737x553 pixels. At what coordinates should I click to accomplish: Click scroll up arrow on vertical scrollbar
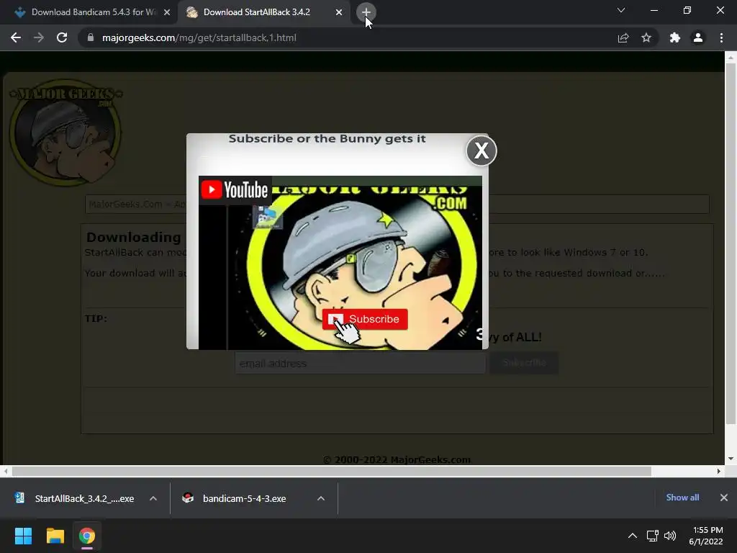click(731, 57)
